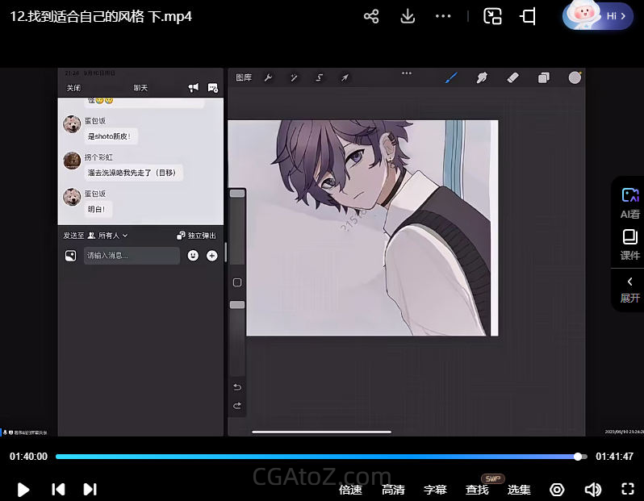Mute the video volume
The image size is (644, 501).
[592, 490]
